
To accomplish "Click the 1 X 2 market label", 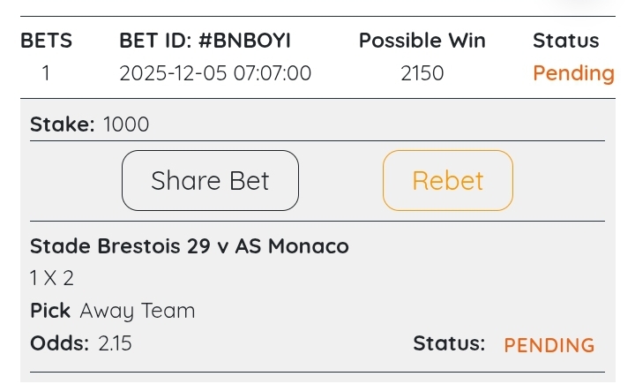I will pos(52,278).
